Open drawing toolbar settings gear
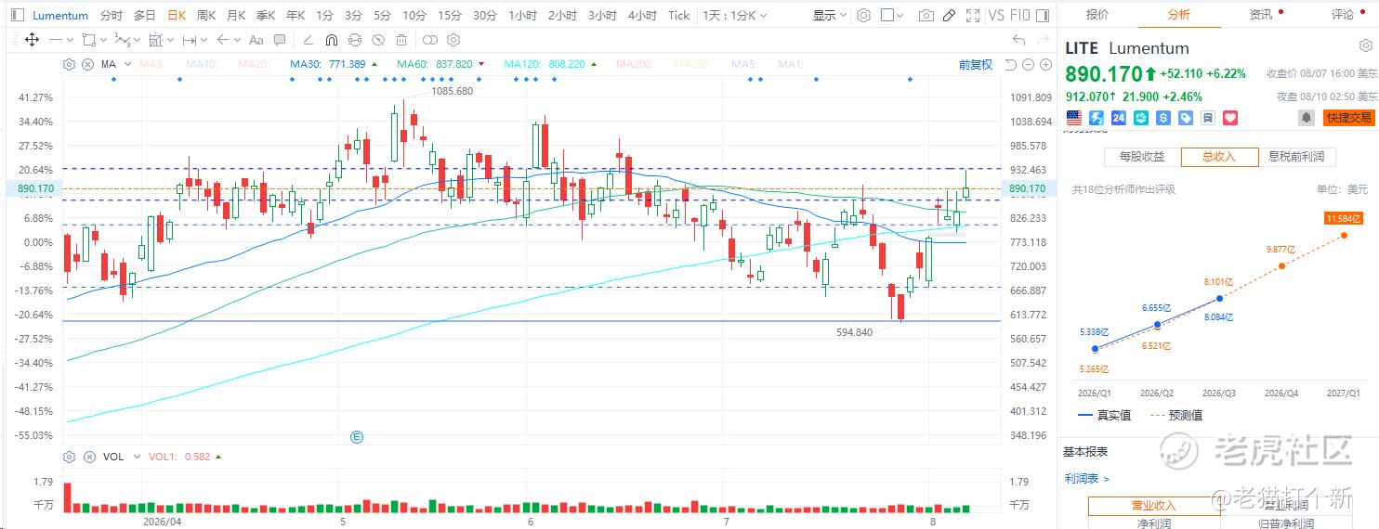The image size is (1379, 529). click(x=453, y=40)
